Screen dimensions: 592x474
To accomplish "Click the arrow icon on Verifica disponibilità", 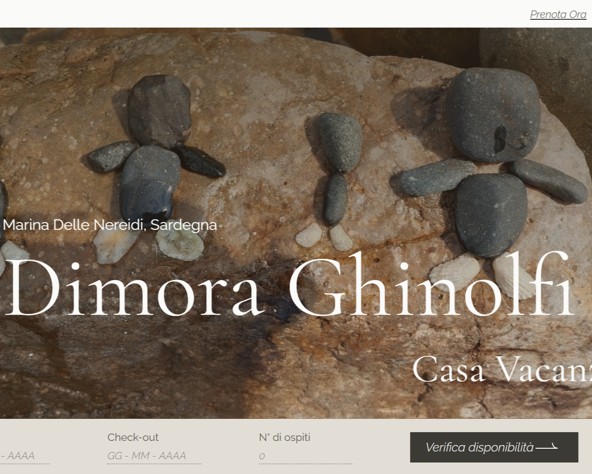I will (x=547, y=447).
